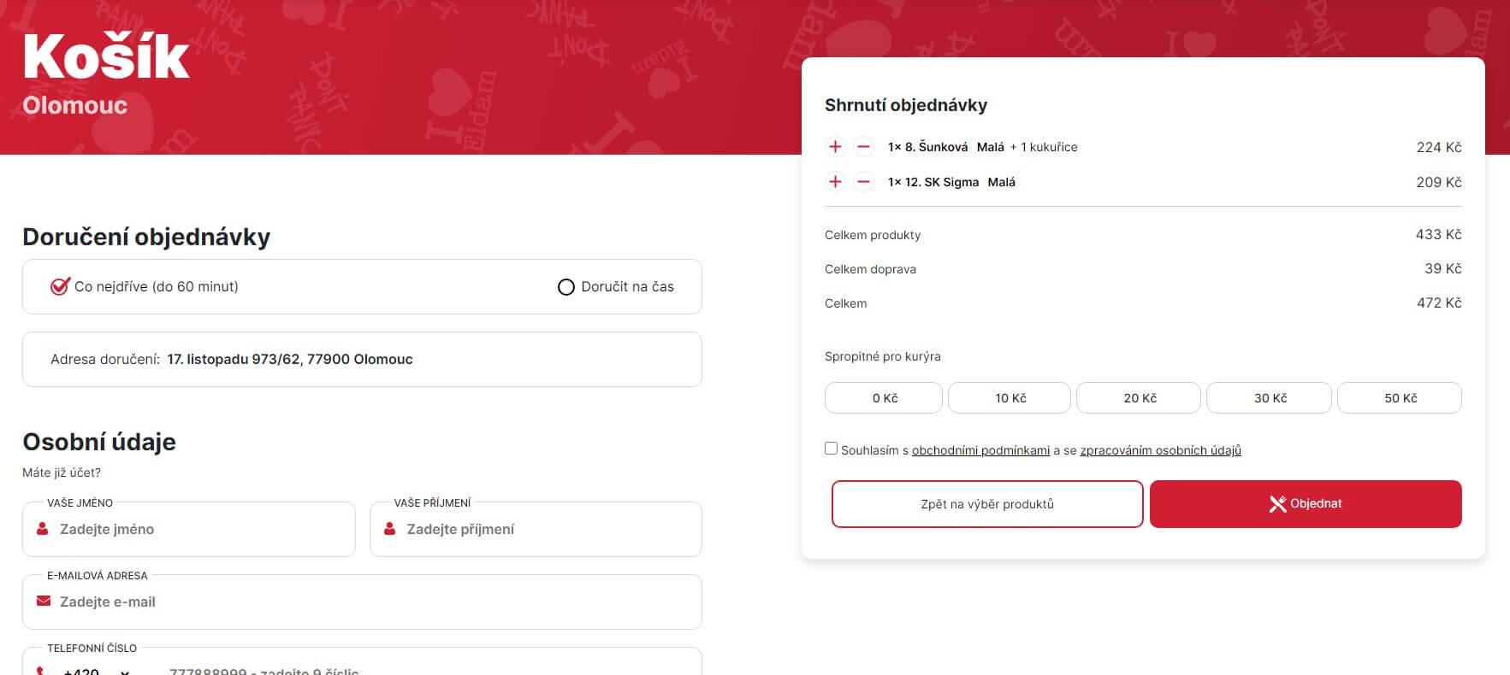
Task: Select 'Doručit na čas' radio option
Action: coord(616,287)
